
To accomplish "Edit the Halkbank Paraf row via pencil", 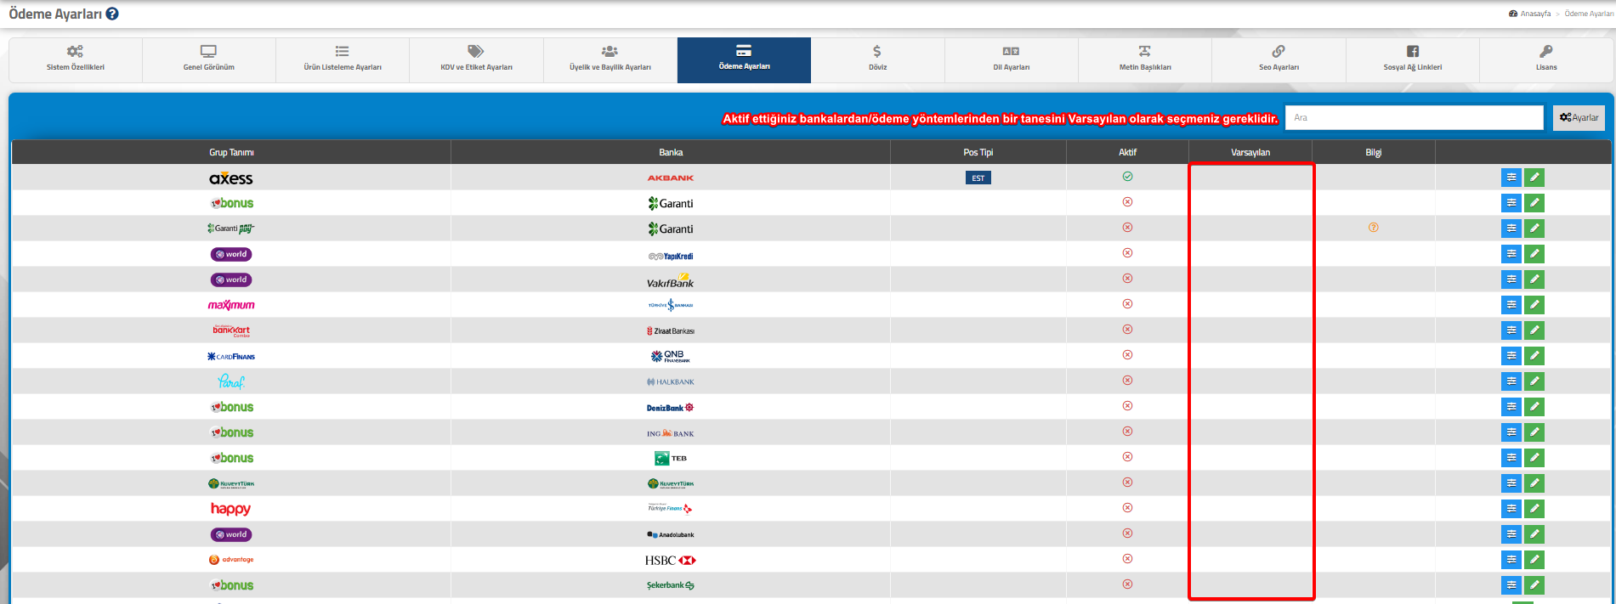I will [1534, 381].
